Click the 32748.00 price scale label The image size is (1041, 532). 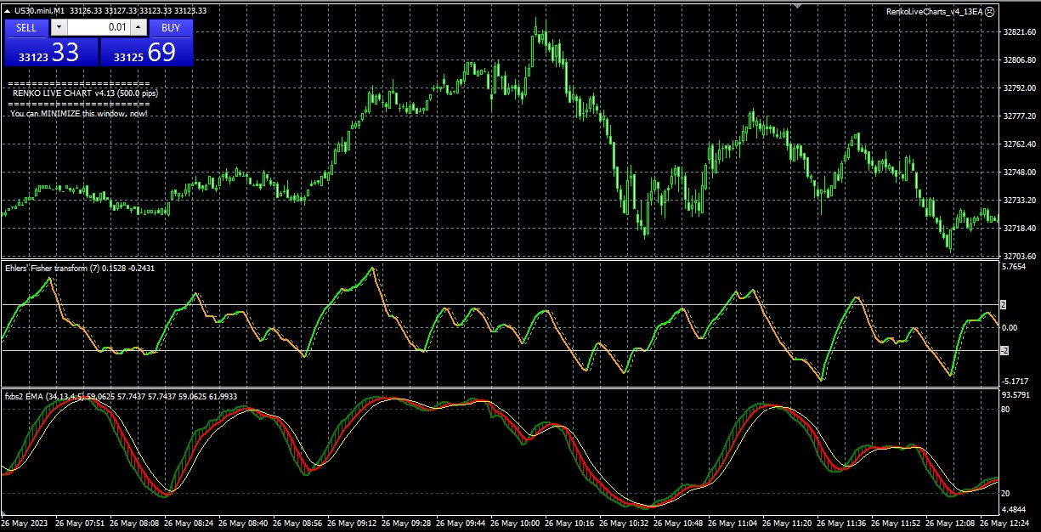1018,173
